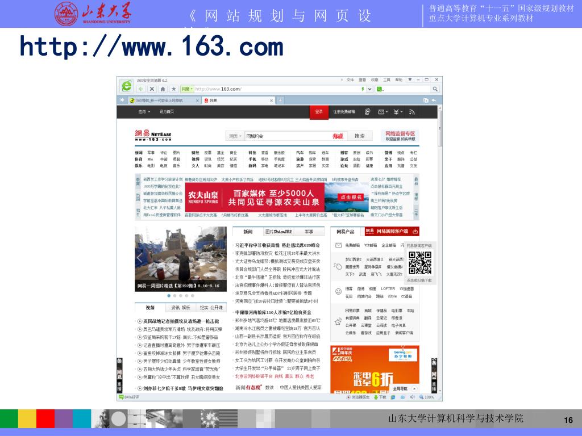Expand the 应用 dropdown in the top bar
The height and width of the screenshot is (436, 582).
pyautogui.click(x=144, y=112)
